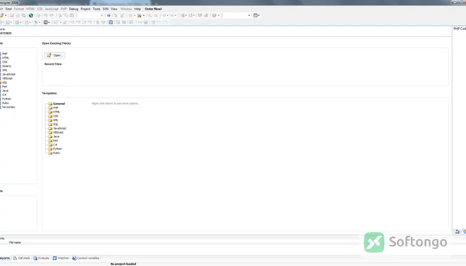
Task: Select the C# templates folder
Action: pos(55,145)
